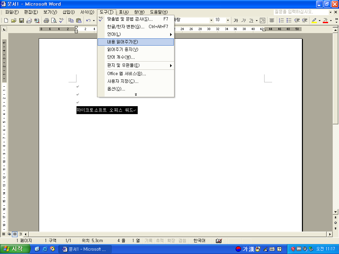Apply numbered list formatting

click(281, 21)
